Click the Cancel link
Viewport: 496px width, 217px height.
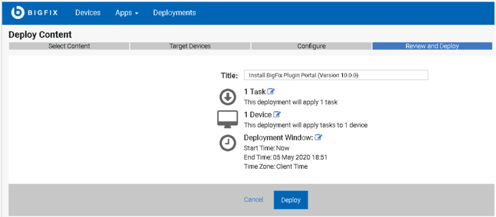click(x=253, y=200)
